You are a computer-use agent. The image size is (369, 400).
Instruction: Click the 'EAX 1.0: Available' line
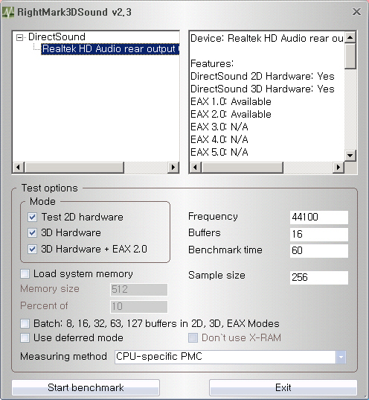click(x=231, y=102)
